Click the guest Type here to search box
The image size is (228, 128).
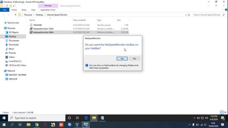(x=37, y=118)
